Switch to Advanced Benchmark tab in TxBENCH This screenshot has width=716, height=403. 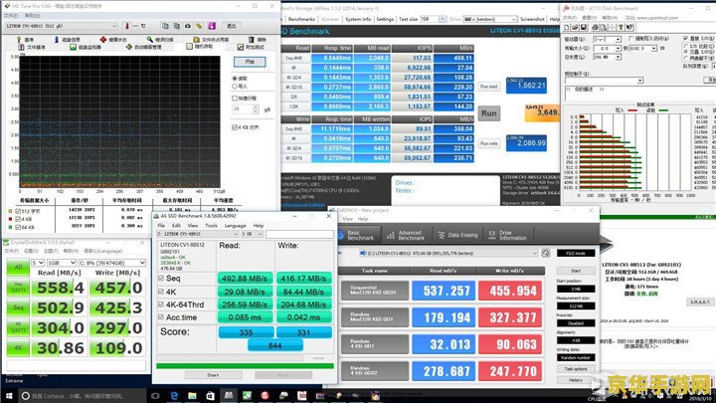[x=406, y=235]
